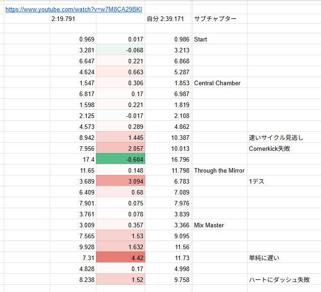Select the サブチャプター header cell
The image size is (321, 292).
[220, 19]
